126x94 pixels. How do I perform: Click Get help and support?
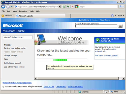(13, 63)
